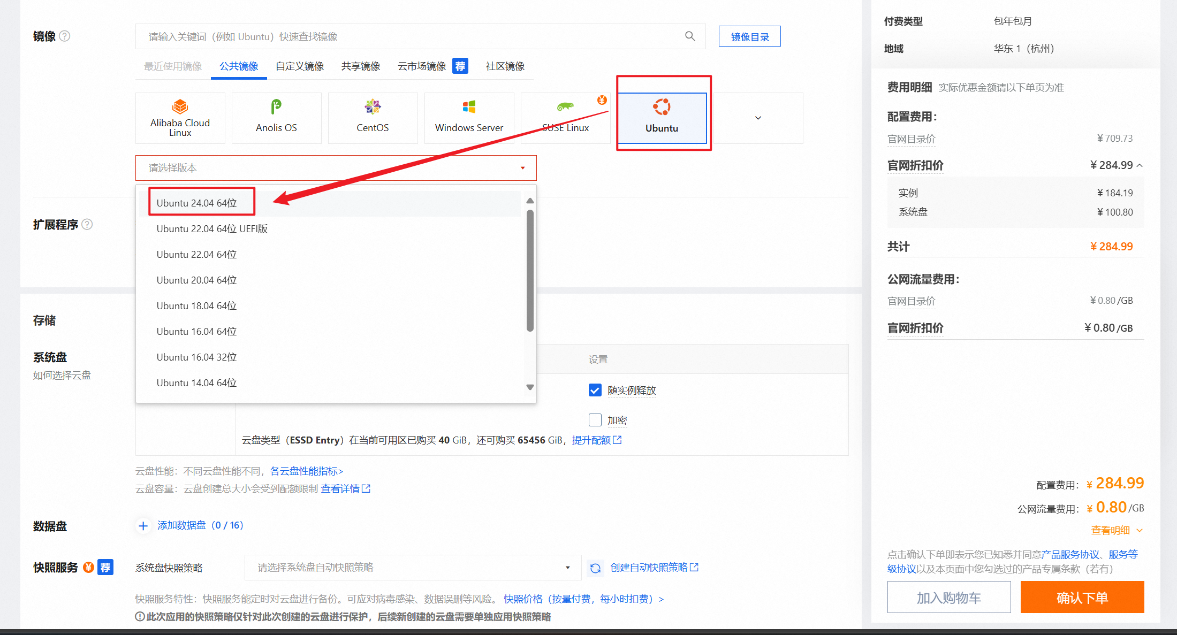Open the 如何选择云盘 help link
The width and height of the screenshot is (1177, 635).
pos(62,375)
